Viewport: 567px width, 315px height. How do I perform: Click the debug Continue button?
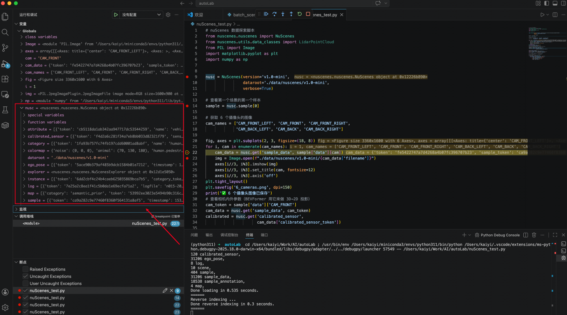click(266, 14)
